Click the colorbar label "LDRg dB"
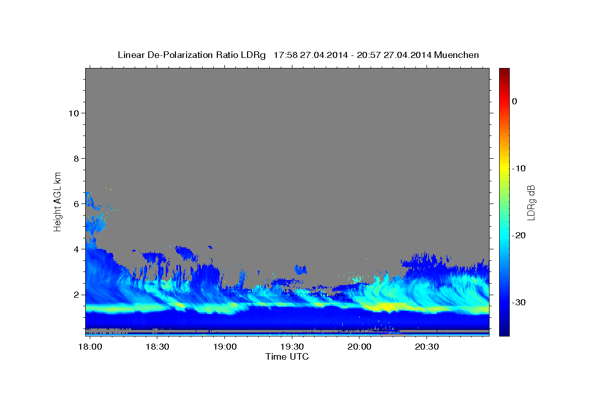Image resolution: width=605 pixels, height=403 pixels. 530,201
